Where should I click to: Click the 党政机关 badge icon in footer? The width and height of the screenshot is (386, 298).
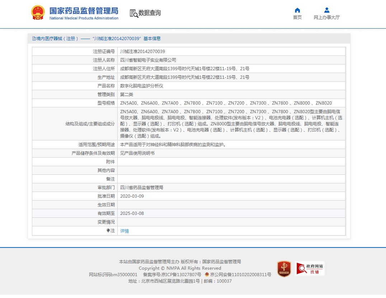pyautogui.click(x=284, y=269)
